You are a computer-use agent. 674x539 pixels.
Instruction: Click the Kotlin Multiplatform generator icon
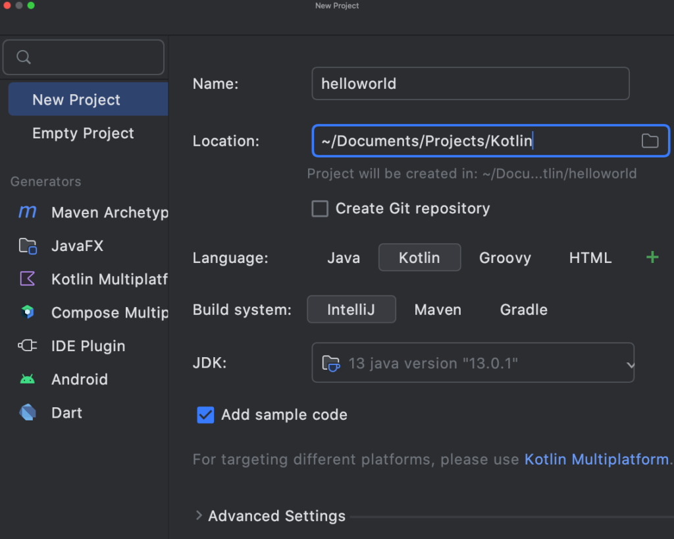pos(28,279)
